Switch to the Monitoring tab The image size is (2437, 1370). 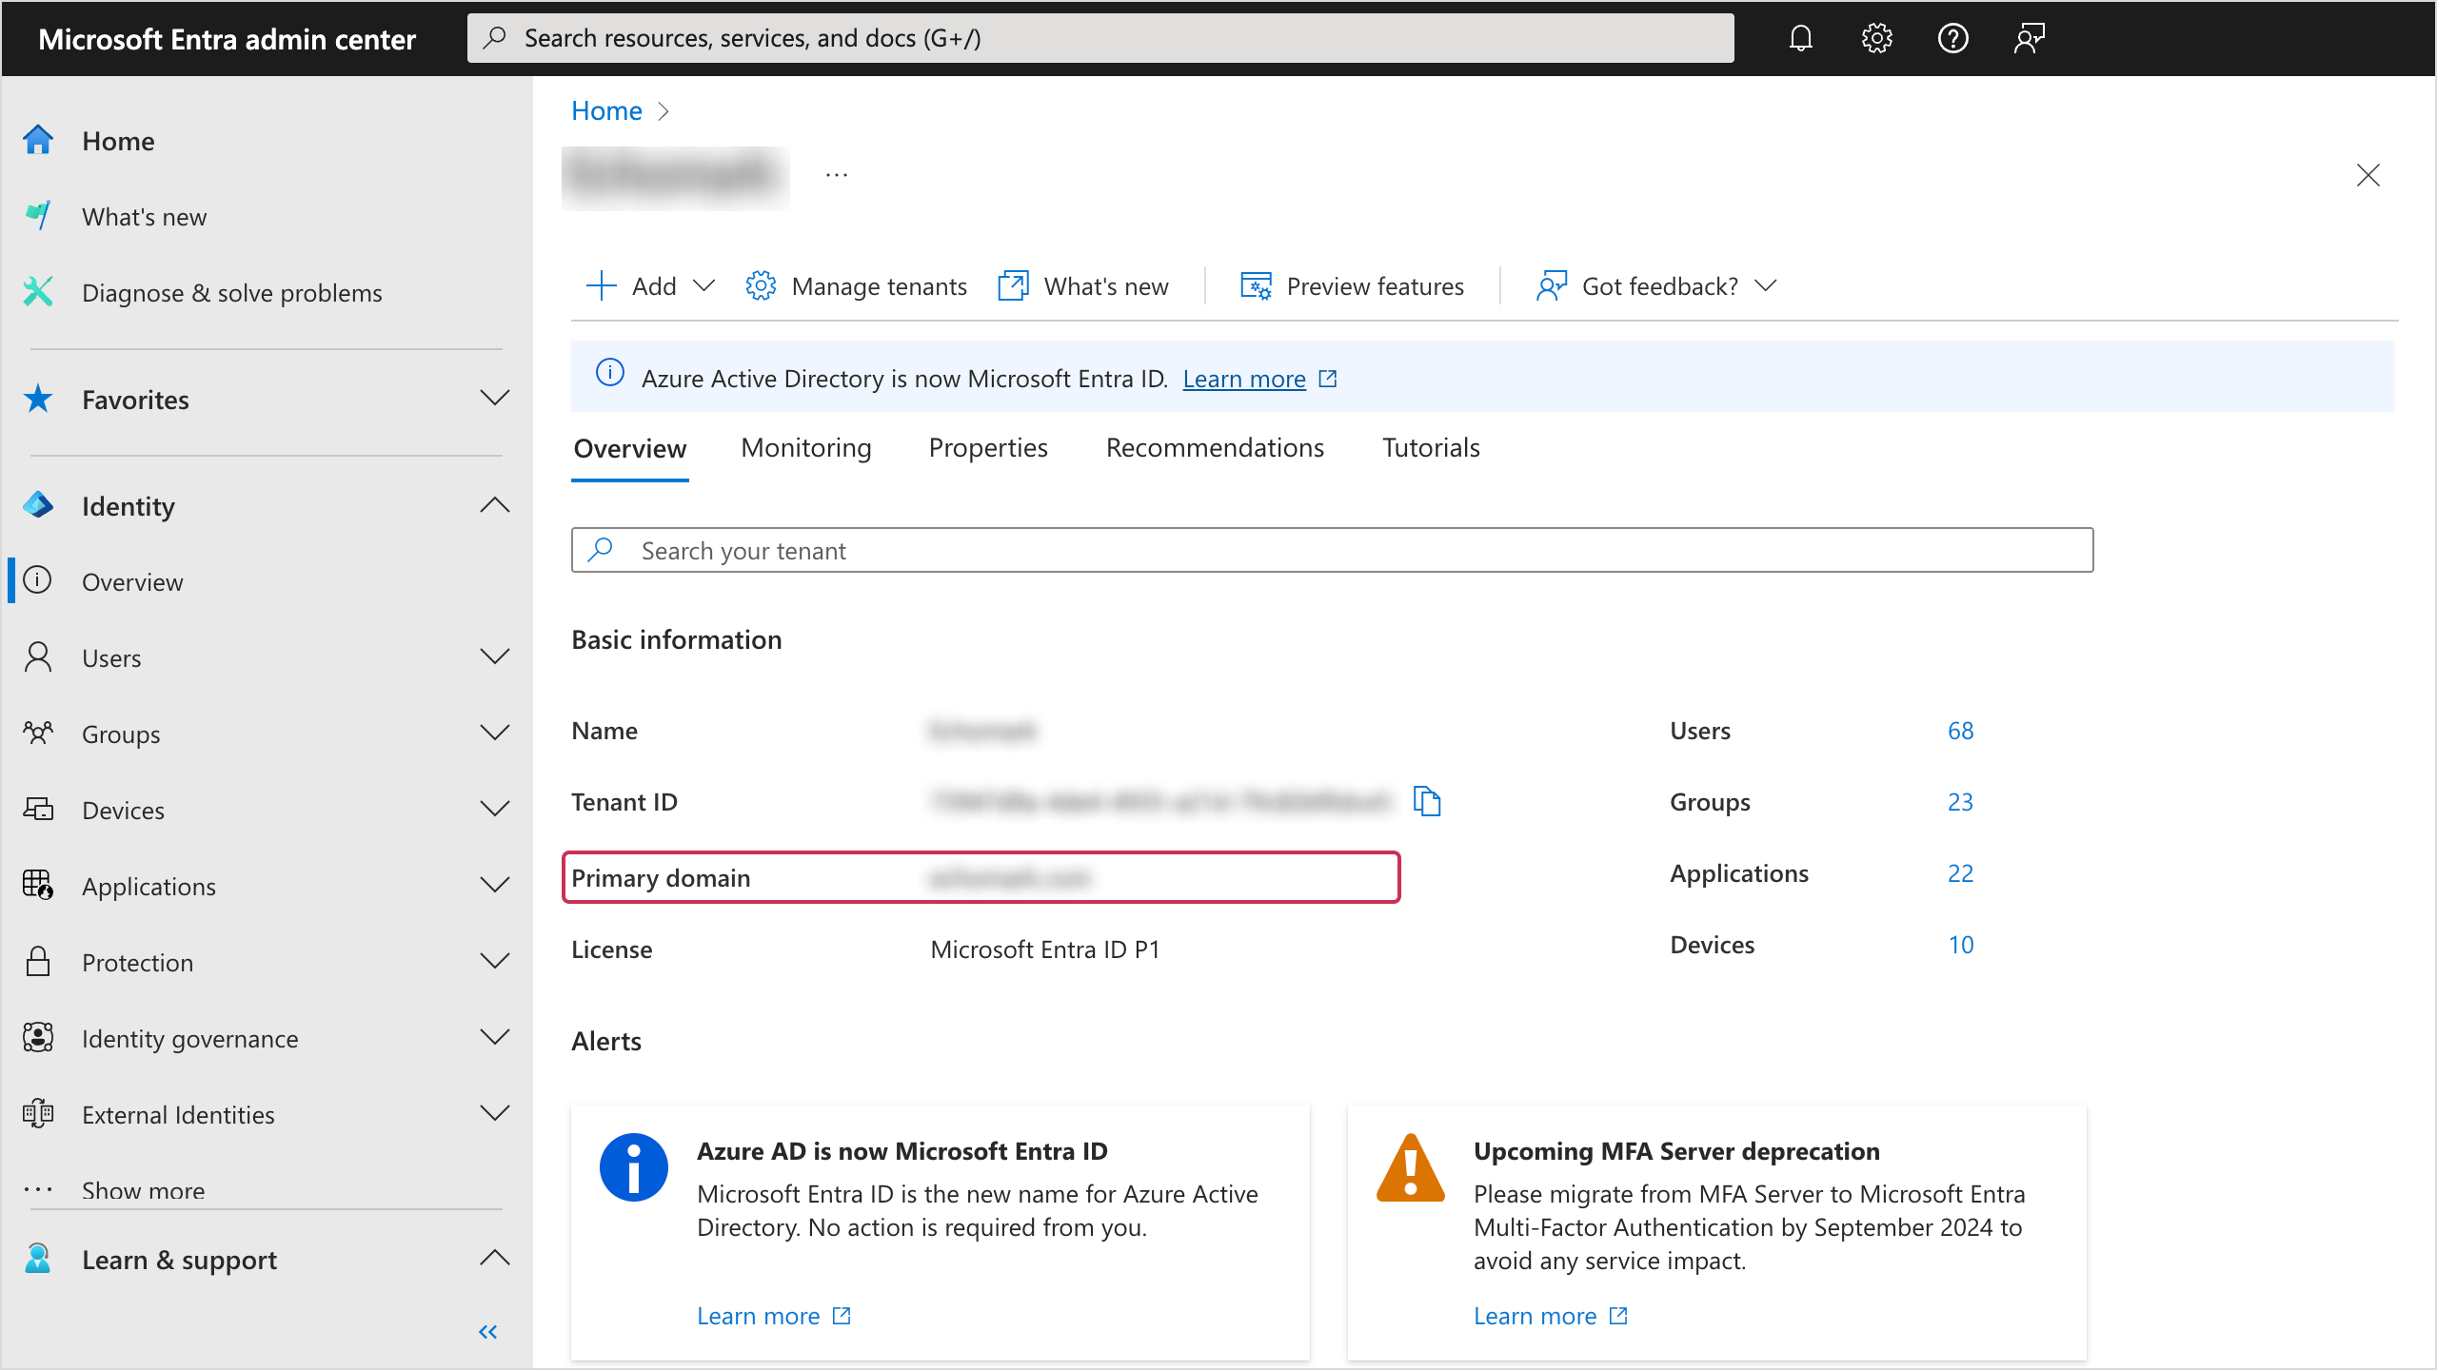pos(805,447)
